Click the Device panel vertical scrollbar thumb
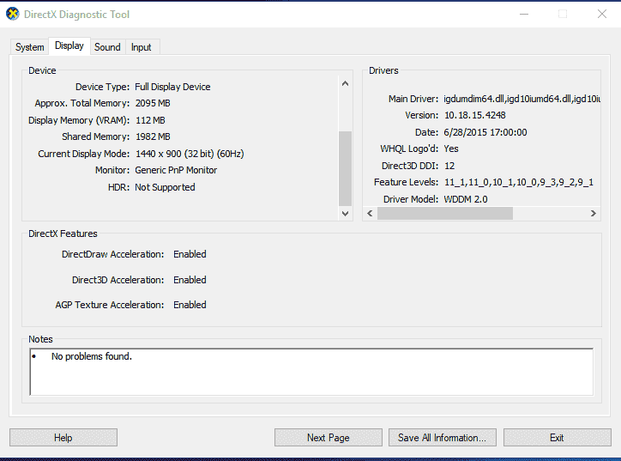 [x=345, y=168]
